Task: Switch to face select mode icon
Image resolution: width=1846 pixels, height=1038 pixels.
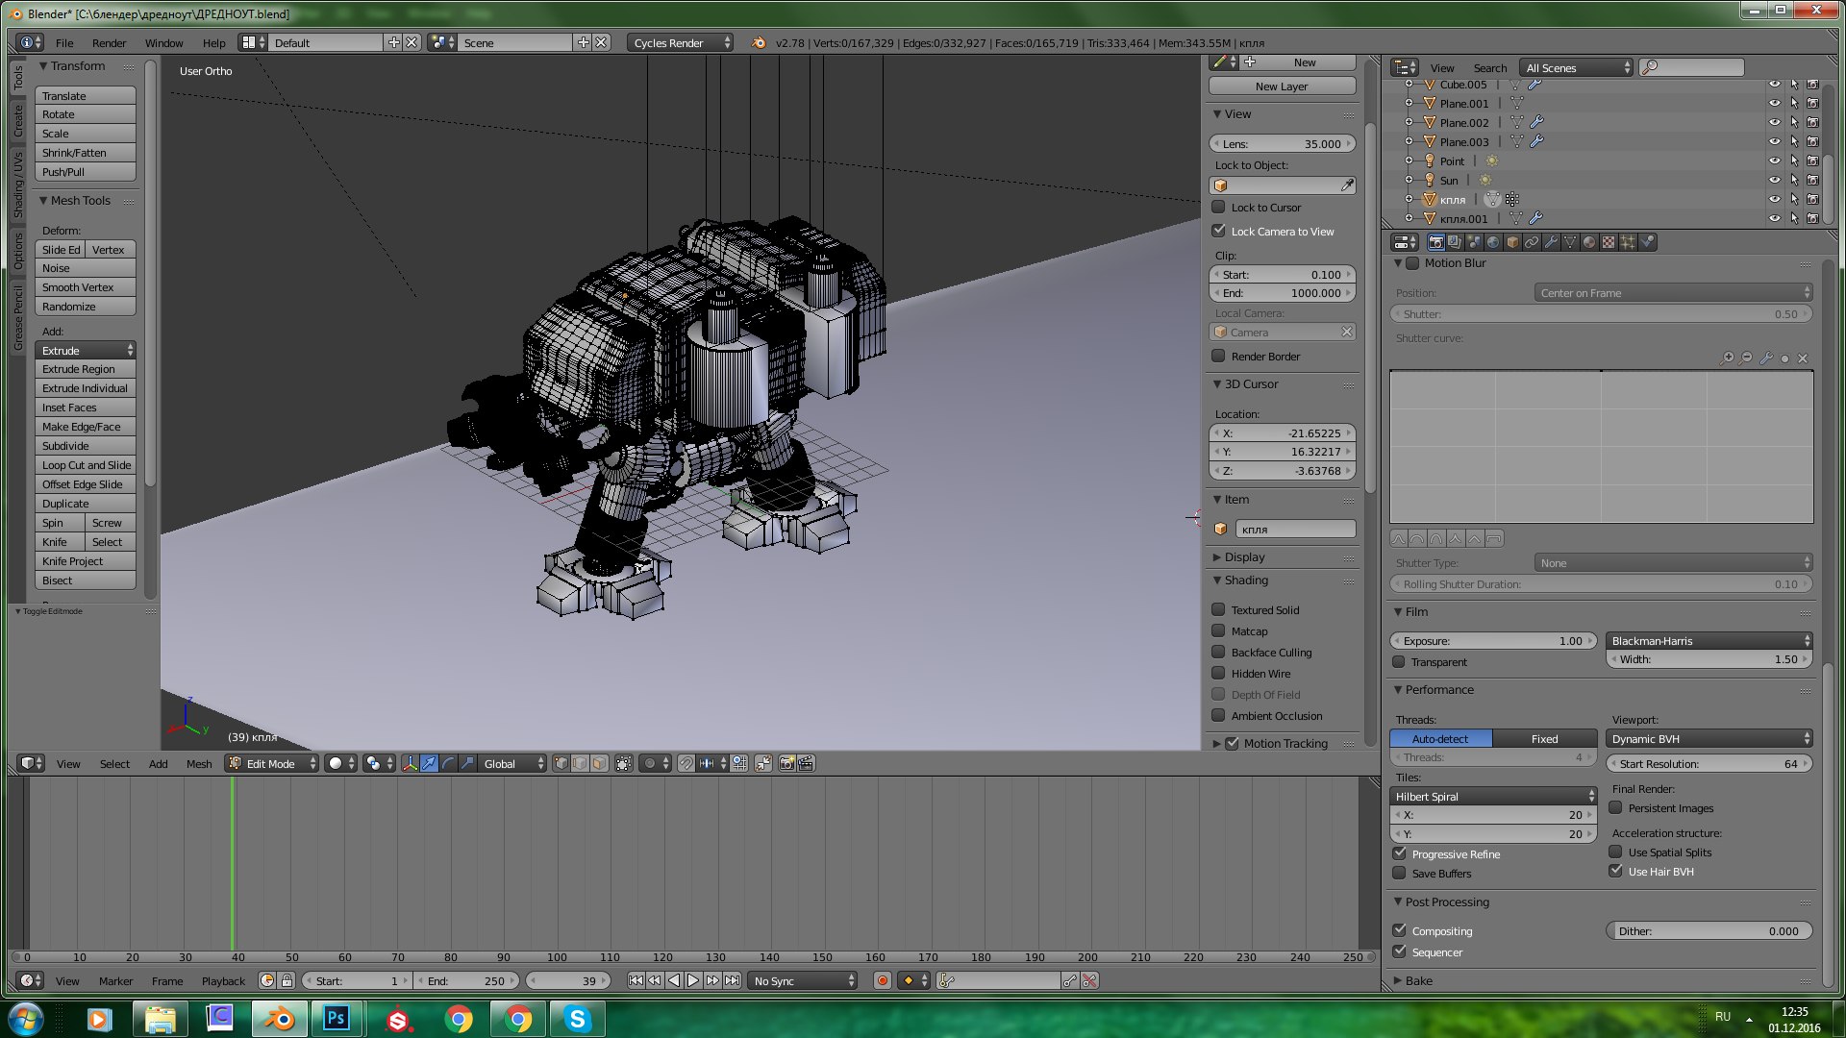Action: click(x=599, y=763)
